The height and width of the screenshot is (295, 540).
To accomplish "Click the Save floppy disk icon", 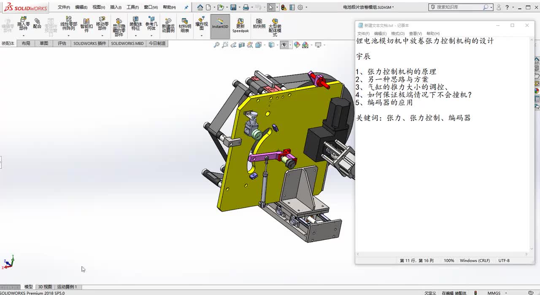I will (x=233, y=7).
